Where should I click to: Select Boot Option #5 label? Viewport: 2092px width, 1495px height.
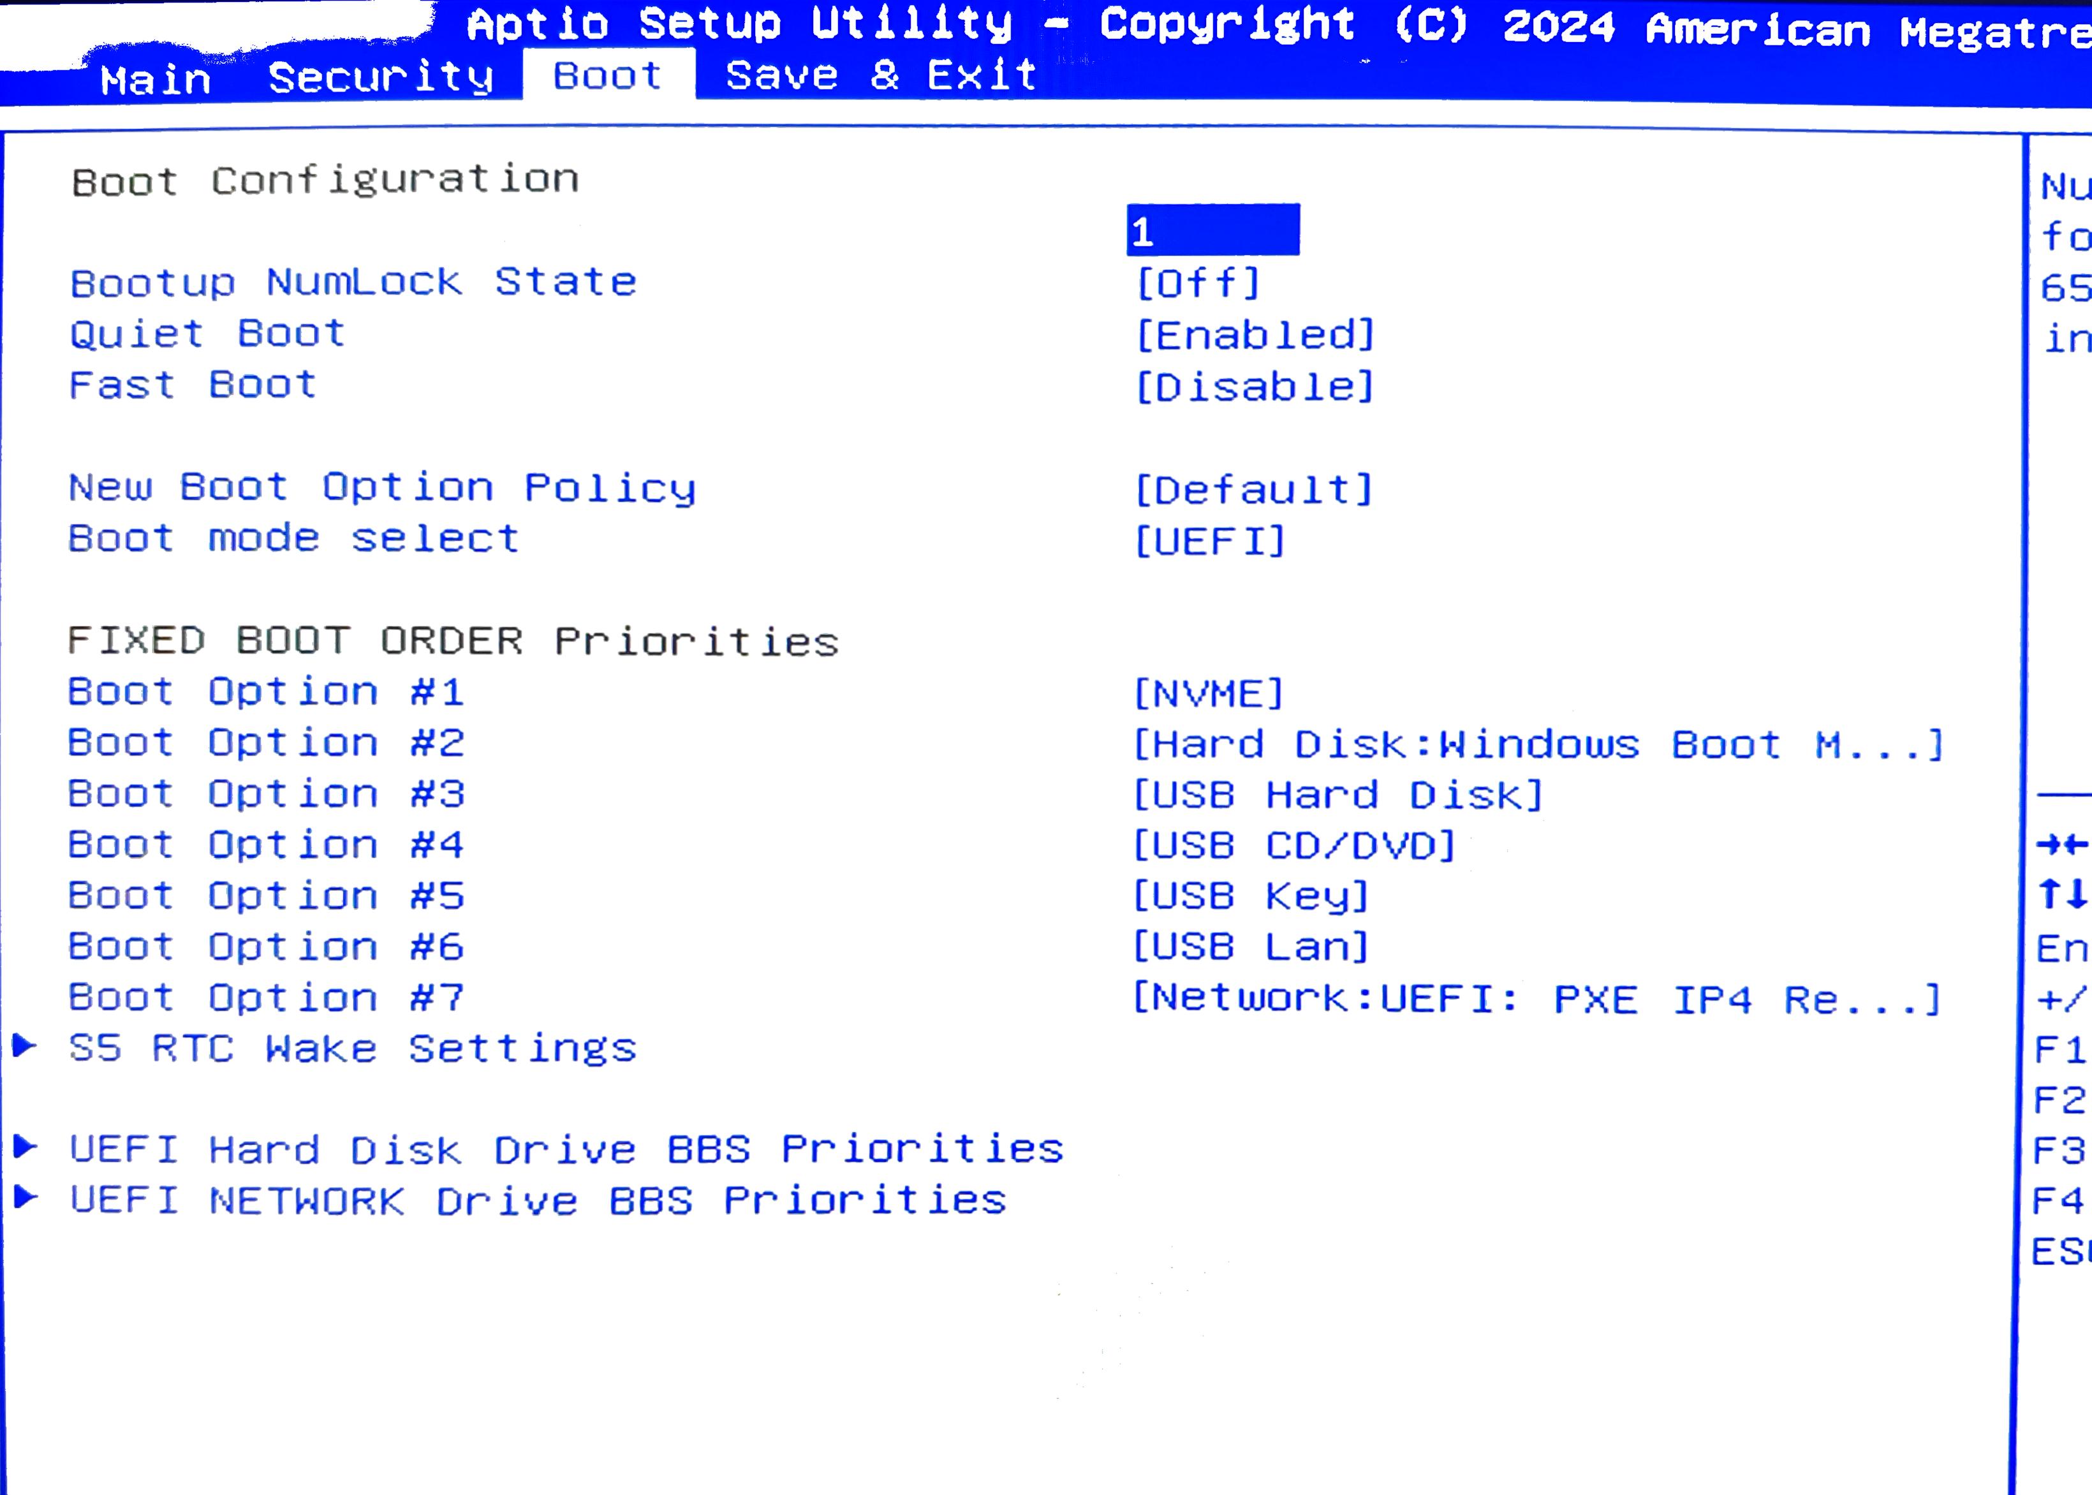266,895
